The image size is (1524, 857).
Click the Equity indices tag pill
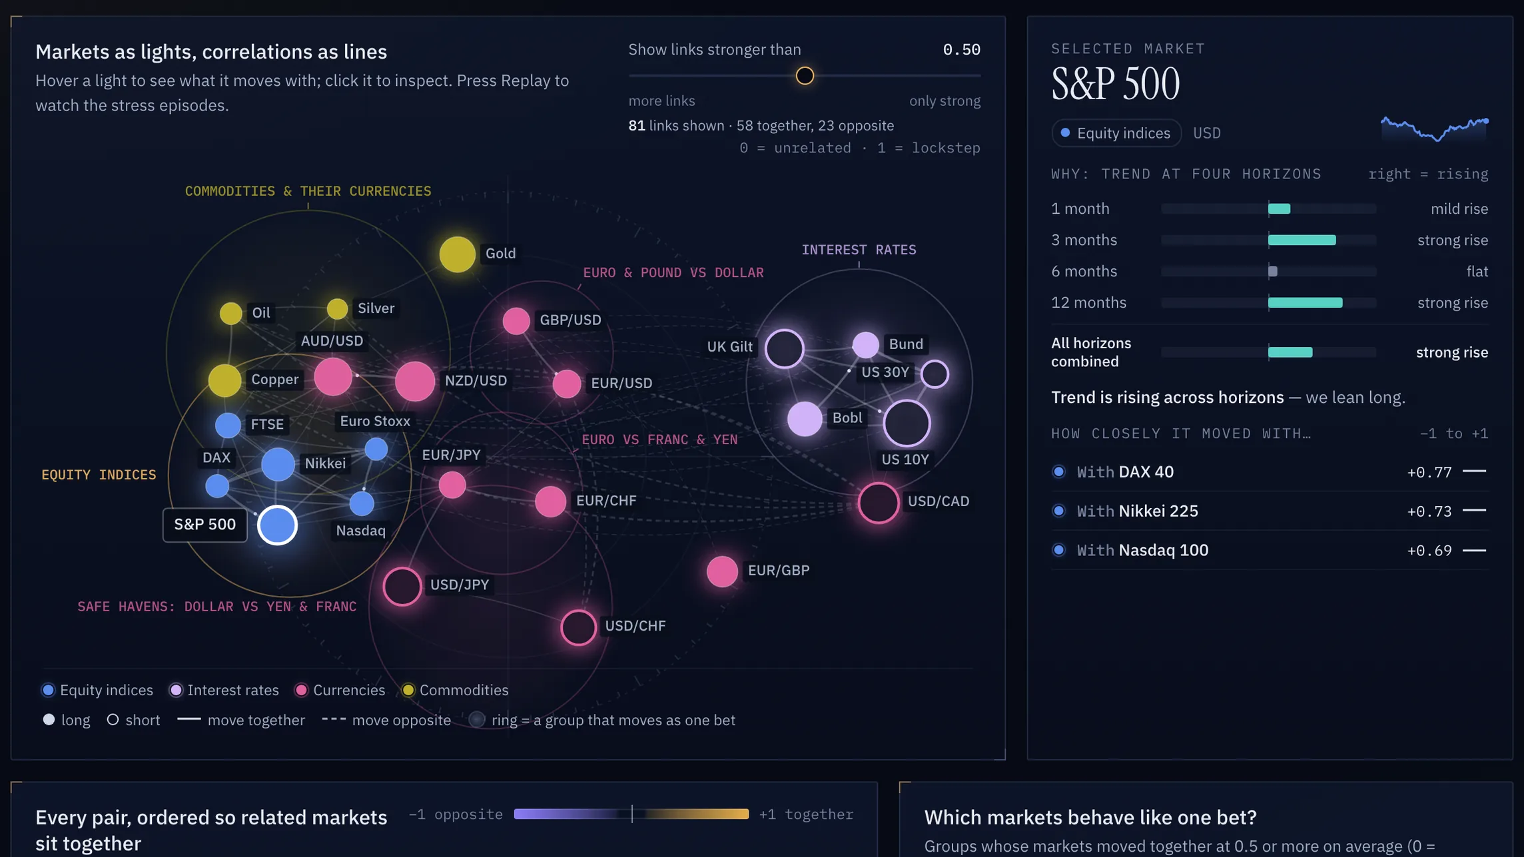click(1116, 133)
